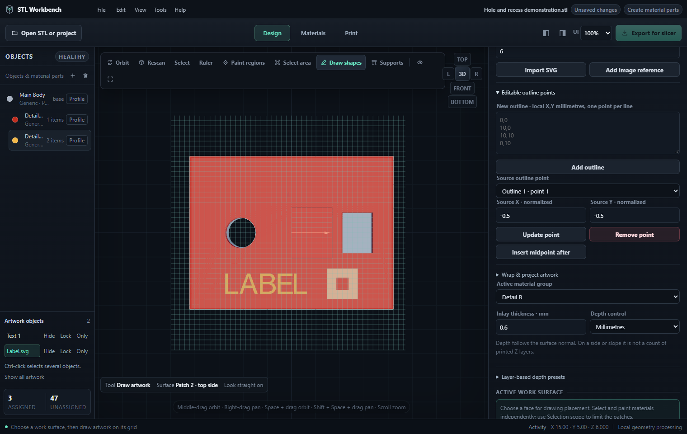The height and width of the screenshot is (434, 687).
Task: Click Create material parts button
Action: click(653, 10)
